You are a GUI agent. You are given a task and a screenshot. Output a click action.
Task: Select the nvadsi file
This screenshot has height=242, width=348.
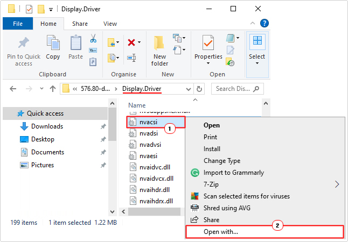click(x=149, y=133)
